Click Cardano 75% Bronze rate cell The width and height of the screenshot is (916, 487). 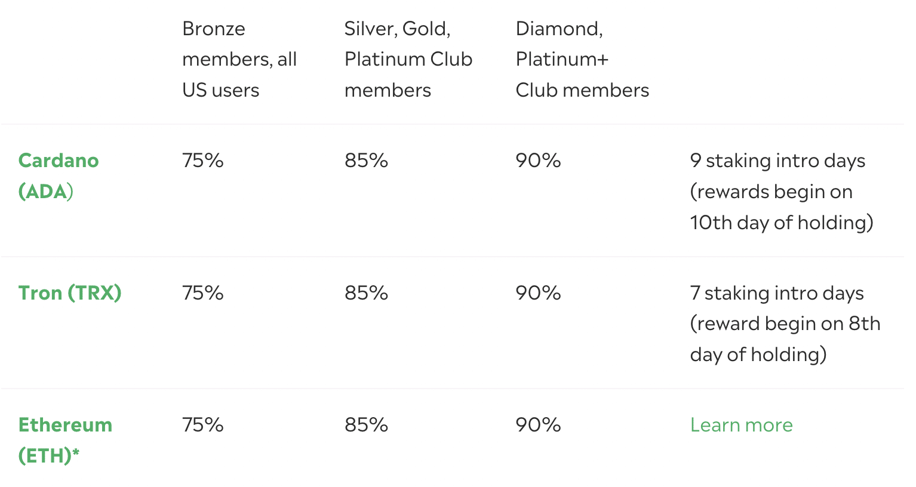tap(203, 160)
